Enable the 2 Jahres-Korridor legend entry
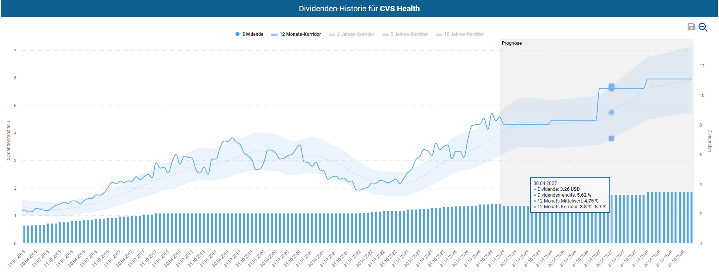Viewport: 719px width, 273px height. [351, 34]
